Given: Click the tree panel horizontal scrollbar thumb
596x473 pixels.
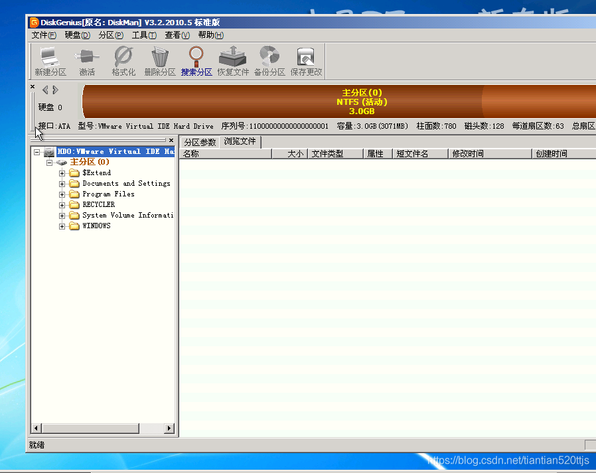Looking at the screenshot, I should tap(90, 429).
